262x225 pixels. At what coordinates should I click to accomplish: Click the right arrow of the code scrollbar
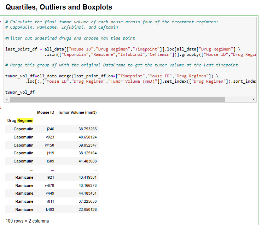tap(253, 100)
